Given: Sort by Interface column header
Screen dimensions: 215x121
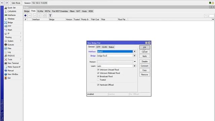Looking at the screenshot, I should [x=40, y=19].
